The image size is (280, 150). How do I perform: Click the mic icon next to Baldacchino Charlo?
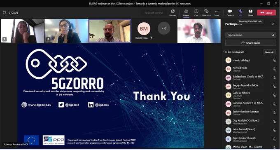click(274, 78)
